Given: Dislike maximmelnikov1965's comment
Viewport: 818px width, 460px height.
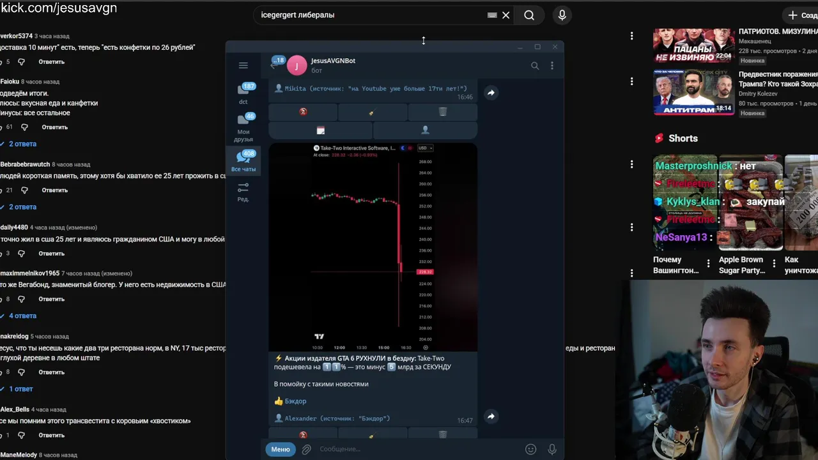Looking at the screenshot, I should tap(21, 299).
